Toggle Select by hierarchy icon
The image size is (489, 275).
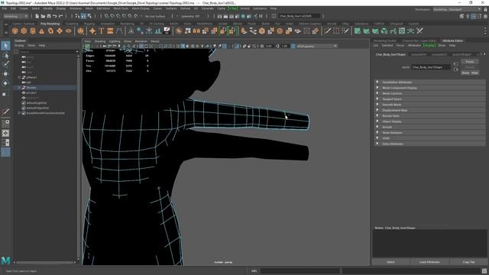coord(77,16)
